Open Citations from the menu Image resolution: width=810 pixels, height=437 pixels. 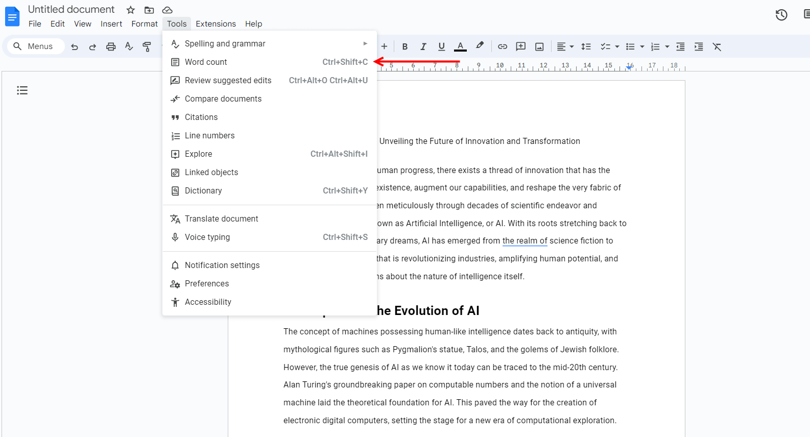[270, 117]
